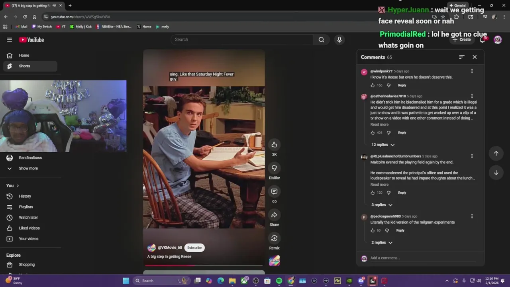Reply to catherinedavies7810's comment

click(x=402, y=133)
